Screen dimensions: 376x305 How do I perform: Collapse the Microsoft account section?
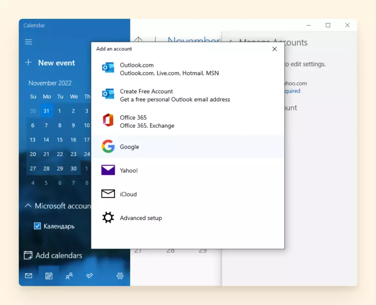[x=28, y=206]
